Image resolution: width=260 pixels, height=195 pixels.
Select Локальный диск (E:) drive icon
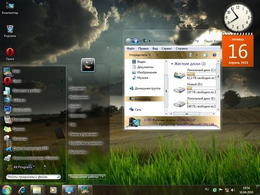click(179, 104)
